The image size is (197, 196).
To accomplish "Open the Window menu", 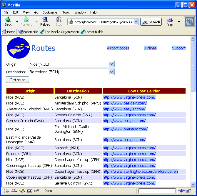I will pyautogui.click(x=80, y=12).
